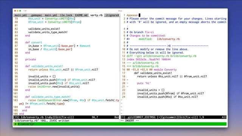
Task: Click the scissors '>8' separator line
Action: pyautogui.click(x=168, y=46)
